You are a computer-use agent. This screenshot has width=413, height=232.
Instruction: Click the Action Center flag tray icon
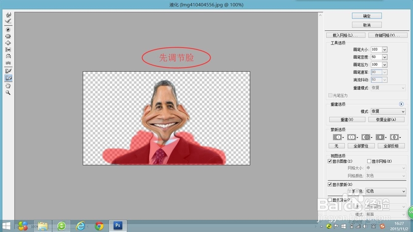[x=336, y=226]
